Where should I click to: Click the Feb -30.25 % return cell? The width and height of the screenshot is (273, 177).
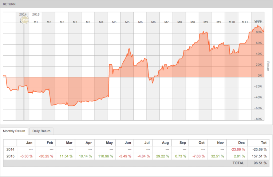[x=45, y=156]
